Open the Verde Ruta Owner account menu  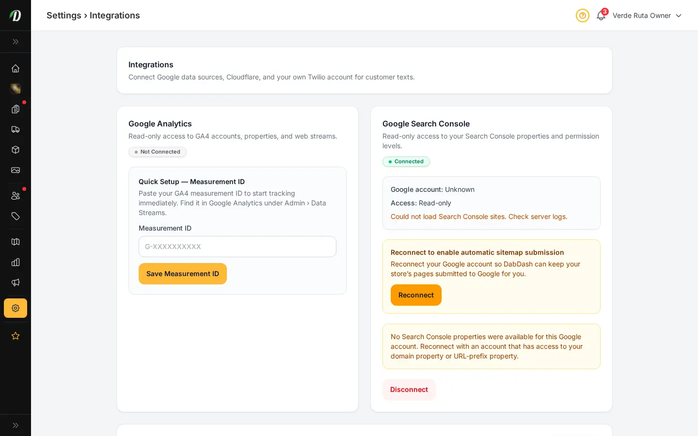point(647,16)
